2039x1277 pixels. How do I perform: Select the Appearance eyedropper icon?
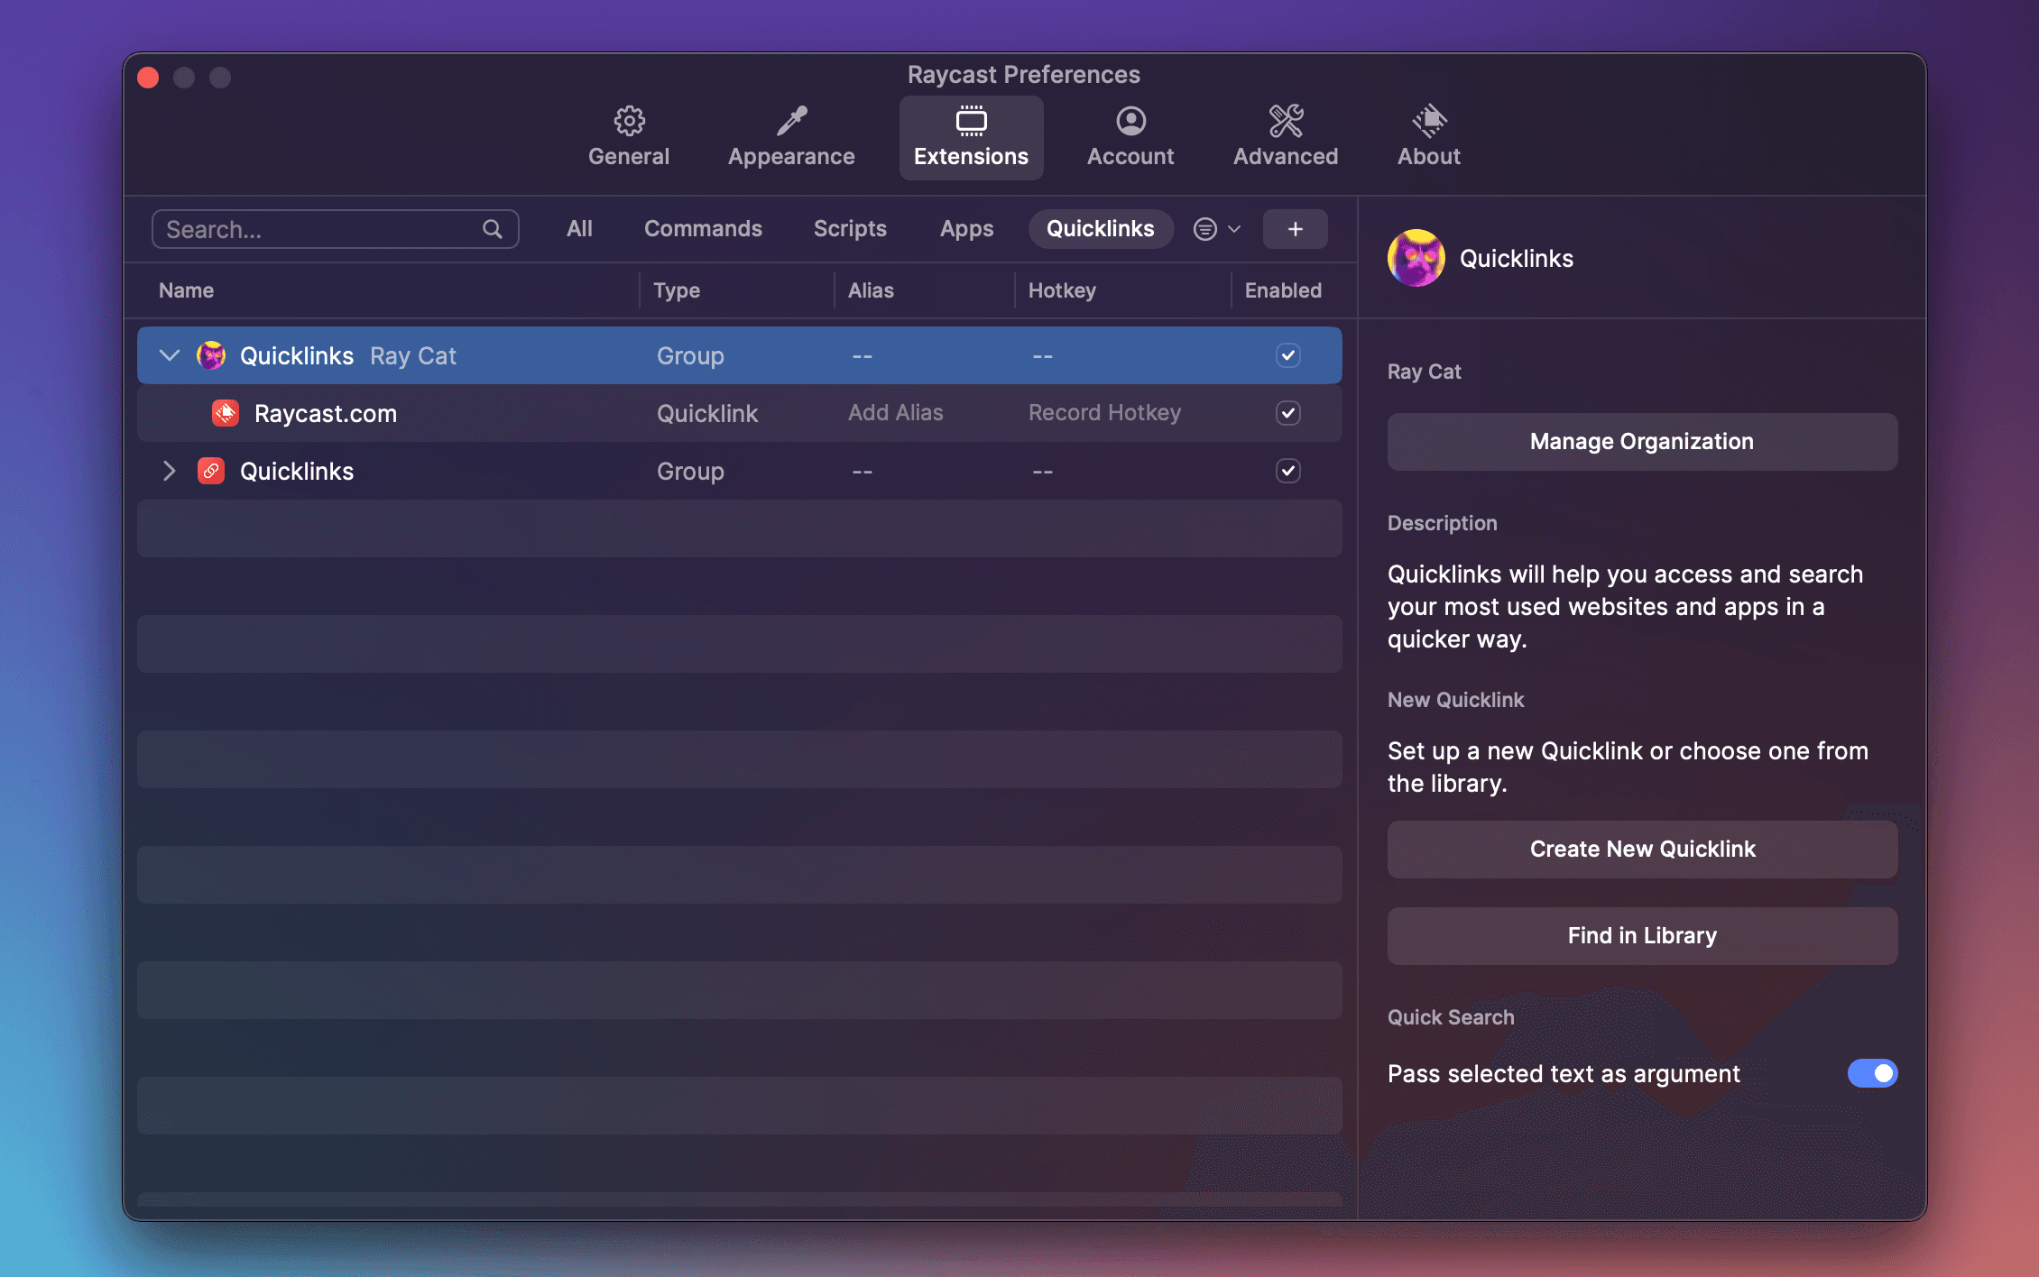coord(790,120)
